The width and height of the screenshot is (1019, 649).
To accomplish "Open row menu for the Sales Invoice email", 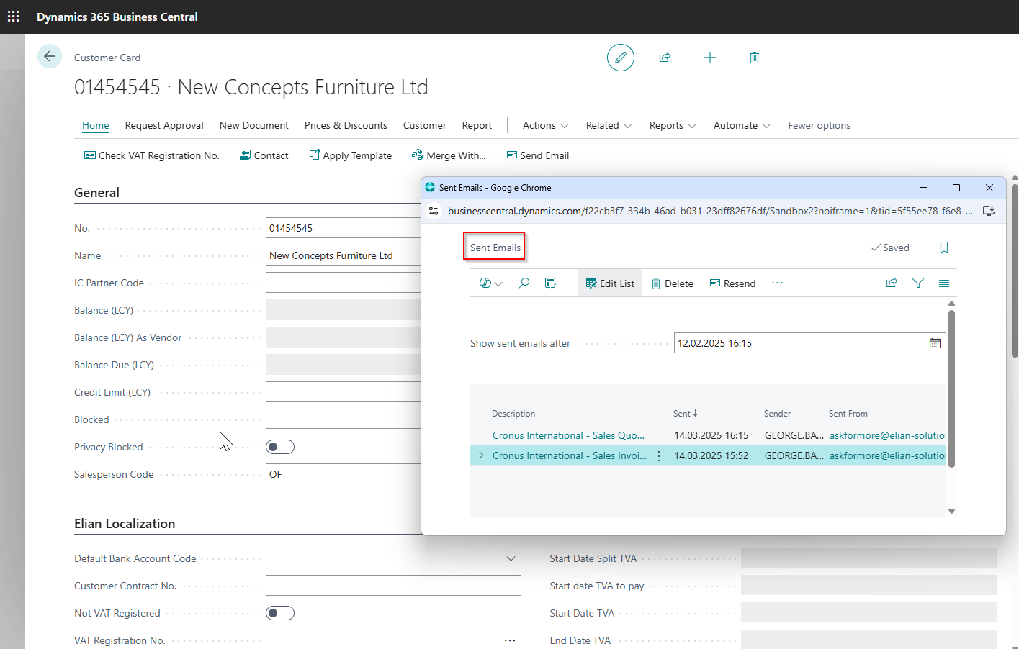I will click(x=659, y=456).
